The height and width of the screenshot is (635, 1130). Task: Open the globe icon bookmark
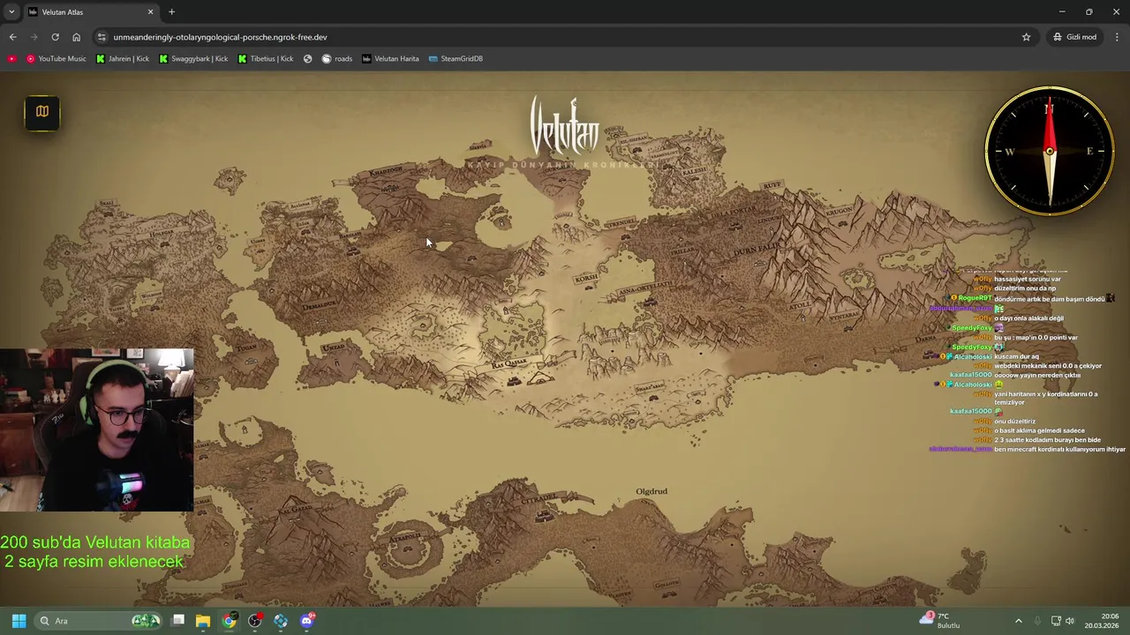tap(307, 58)
